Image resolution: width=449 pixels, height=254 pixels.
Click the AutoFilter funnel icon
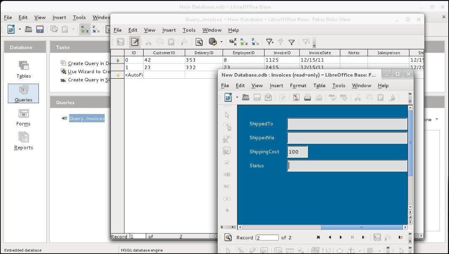269,42
